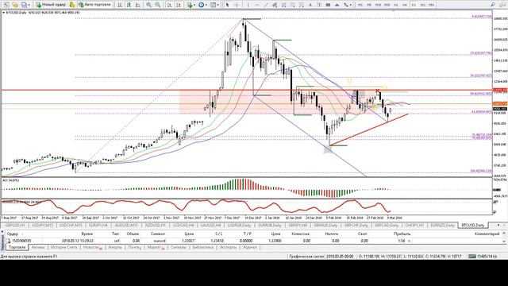Open the XAUUSD,H4 chart tab
508x286 pixels.
pyautogui.click(x=210, y=225)
